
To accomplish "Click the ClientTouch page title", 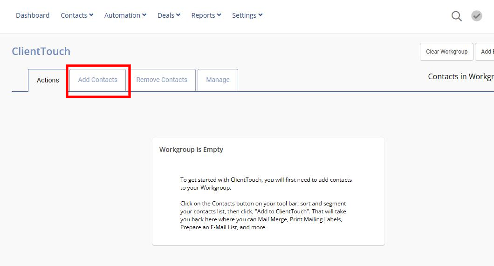I will tap(41, 51).
